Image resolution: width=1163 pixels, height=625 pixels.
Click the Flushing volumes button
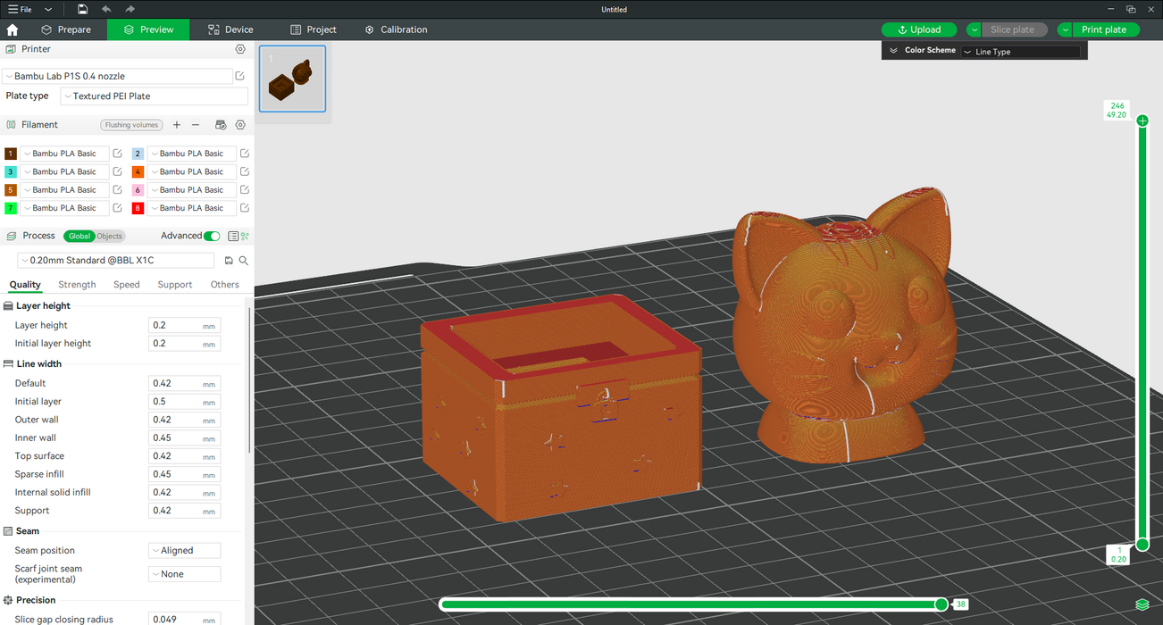tap(131, 125)
